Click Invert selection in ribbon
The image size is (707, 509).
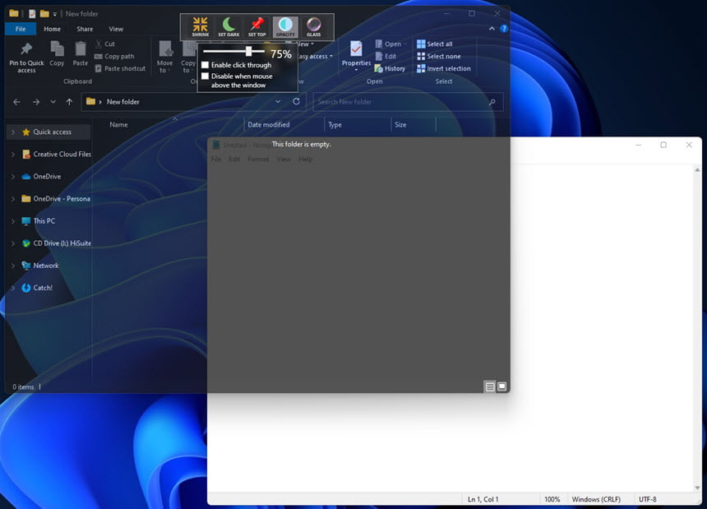(444, 68)
